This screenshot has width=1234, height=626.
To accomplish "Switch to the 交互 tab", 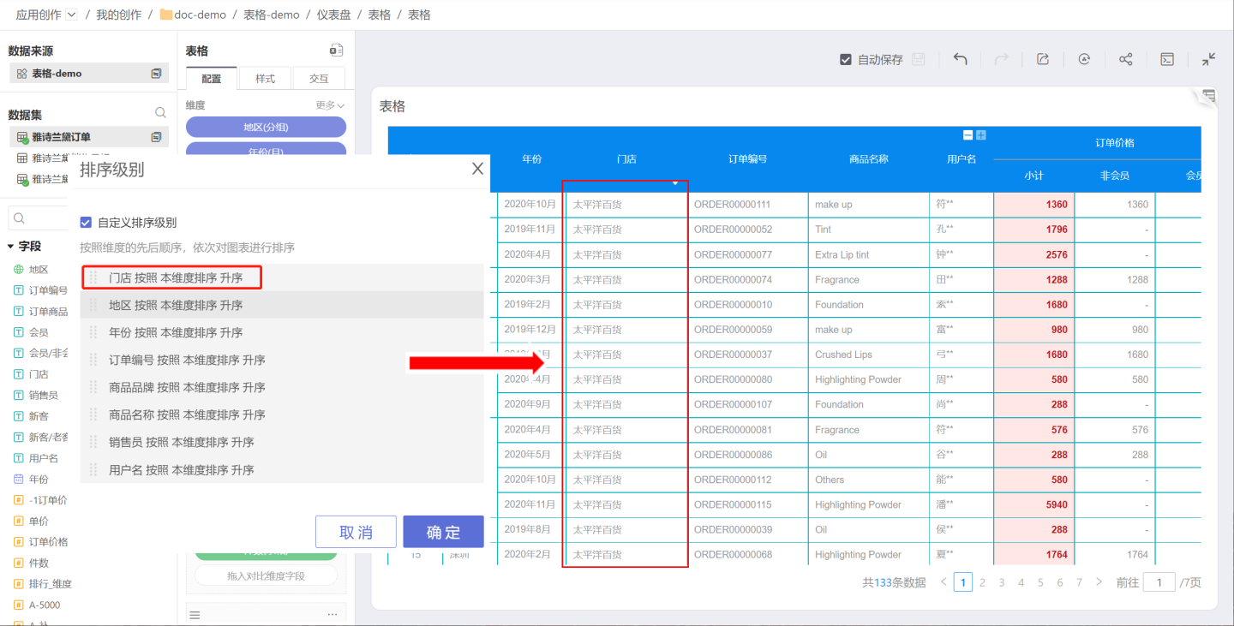I will click(x=319, y=79).
